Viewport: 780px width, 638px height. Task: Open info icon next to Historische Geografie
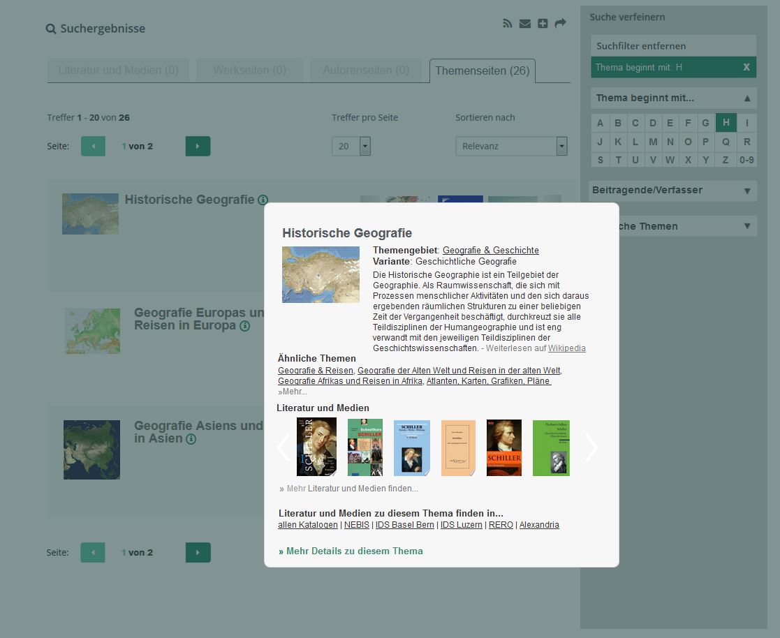[x=263, y=200]
